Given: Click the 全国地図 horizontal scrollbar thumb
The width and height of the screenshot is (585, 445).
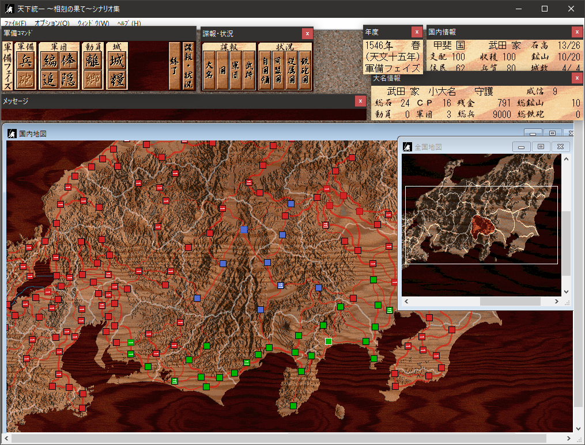Looking at the screenshot, I should 510,301.
